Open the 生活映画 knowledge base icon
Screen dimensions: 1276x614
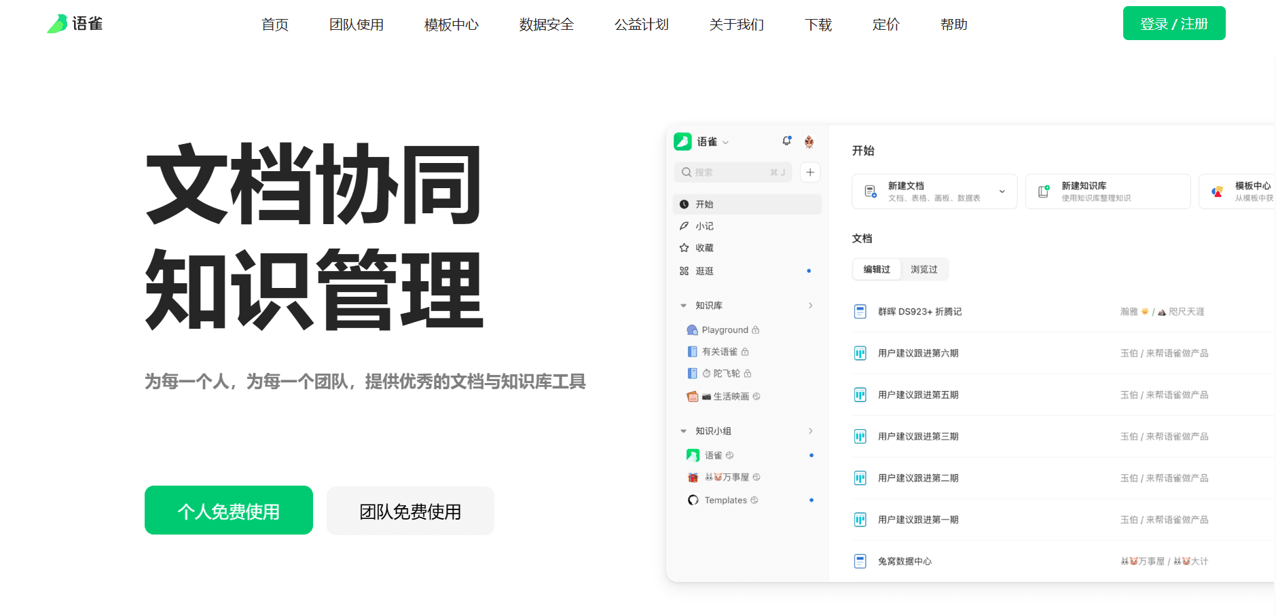coord(692,397)
